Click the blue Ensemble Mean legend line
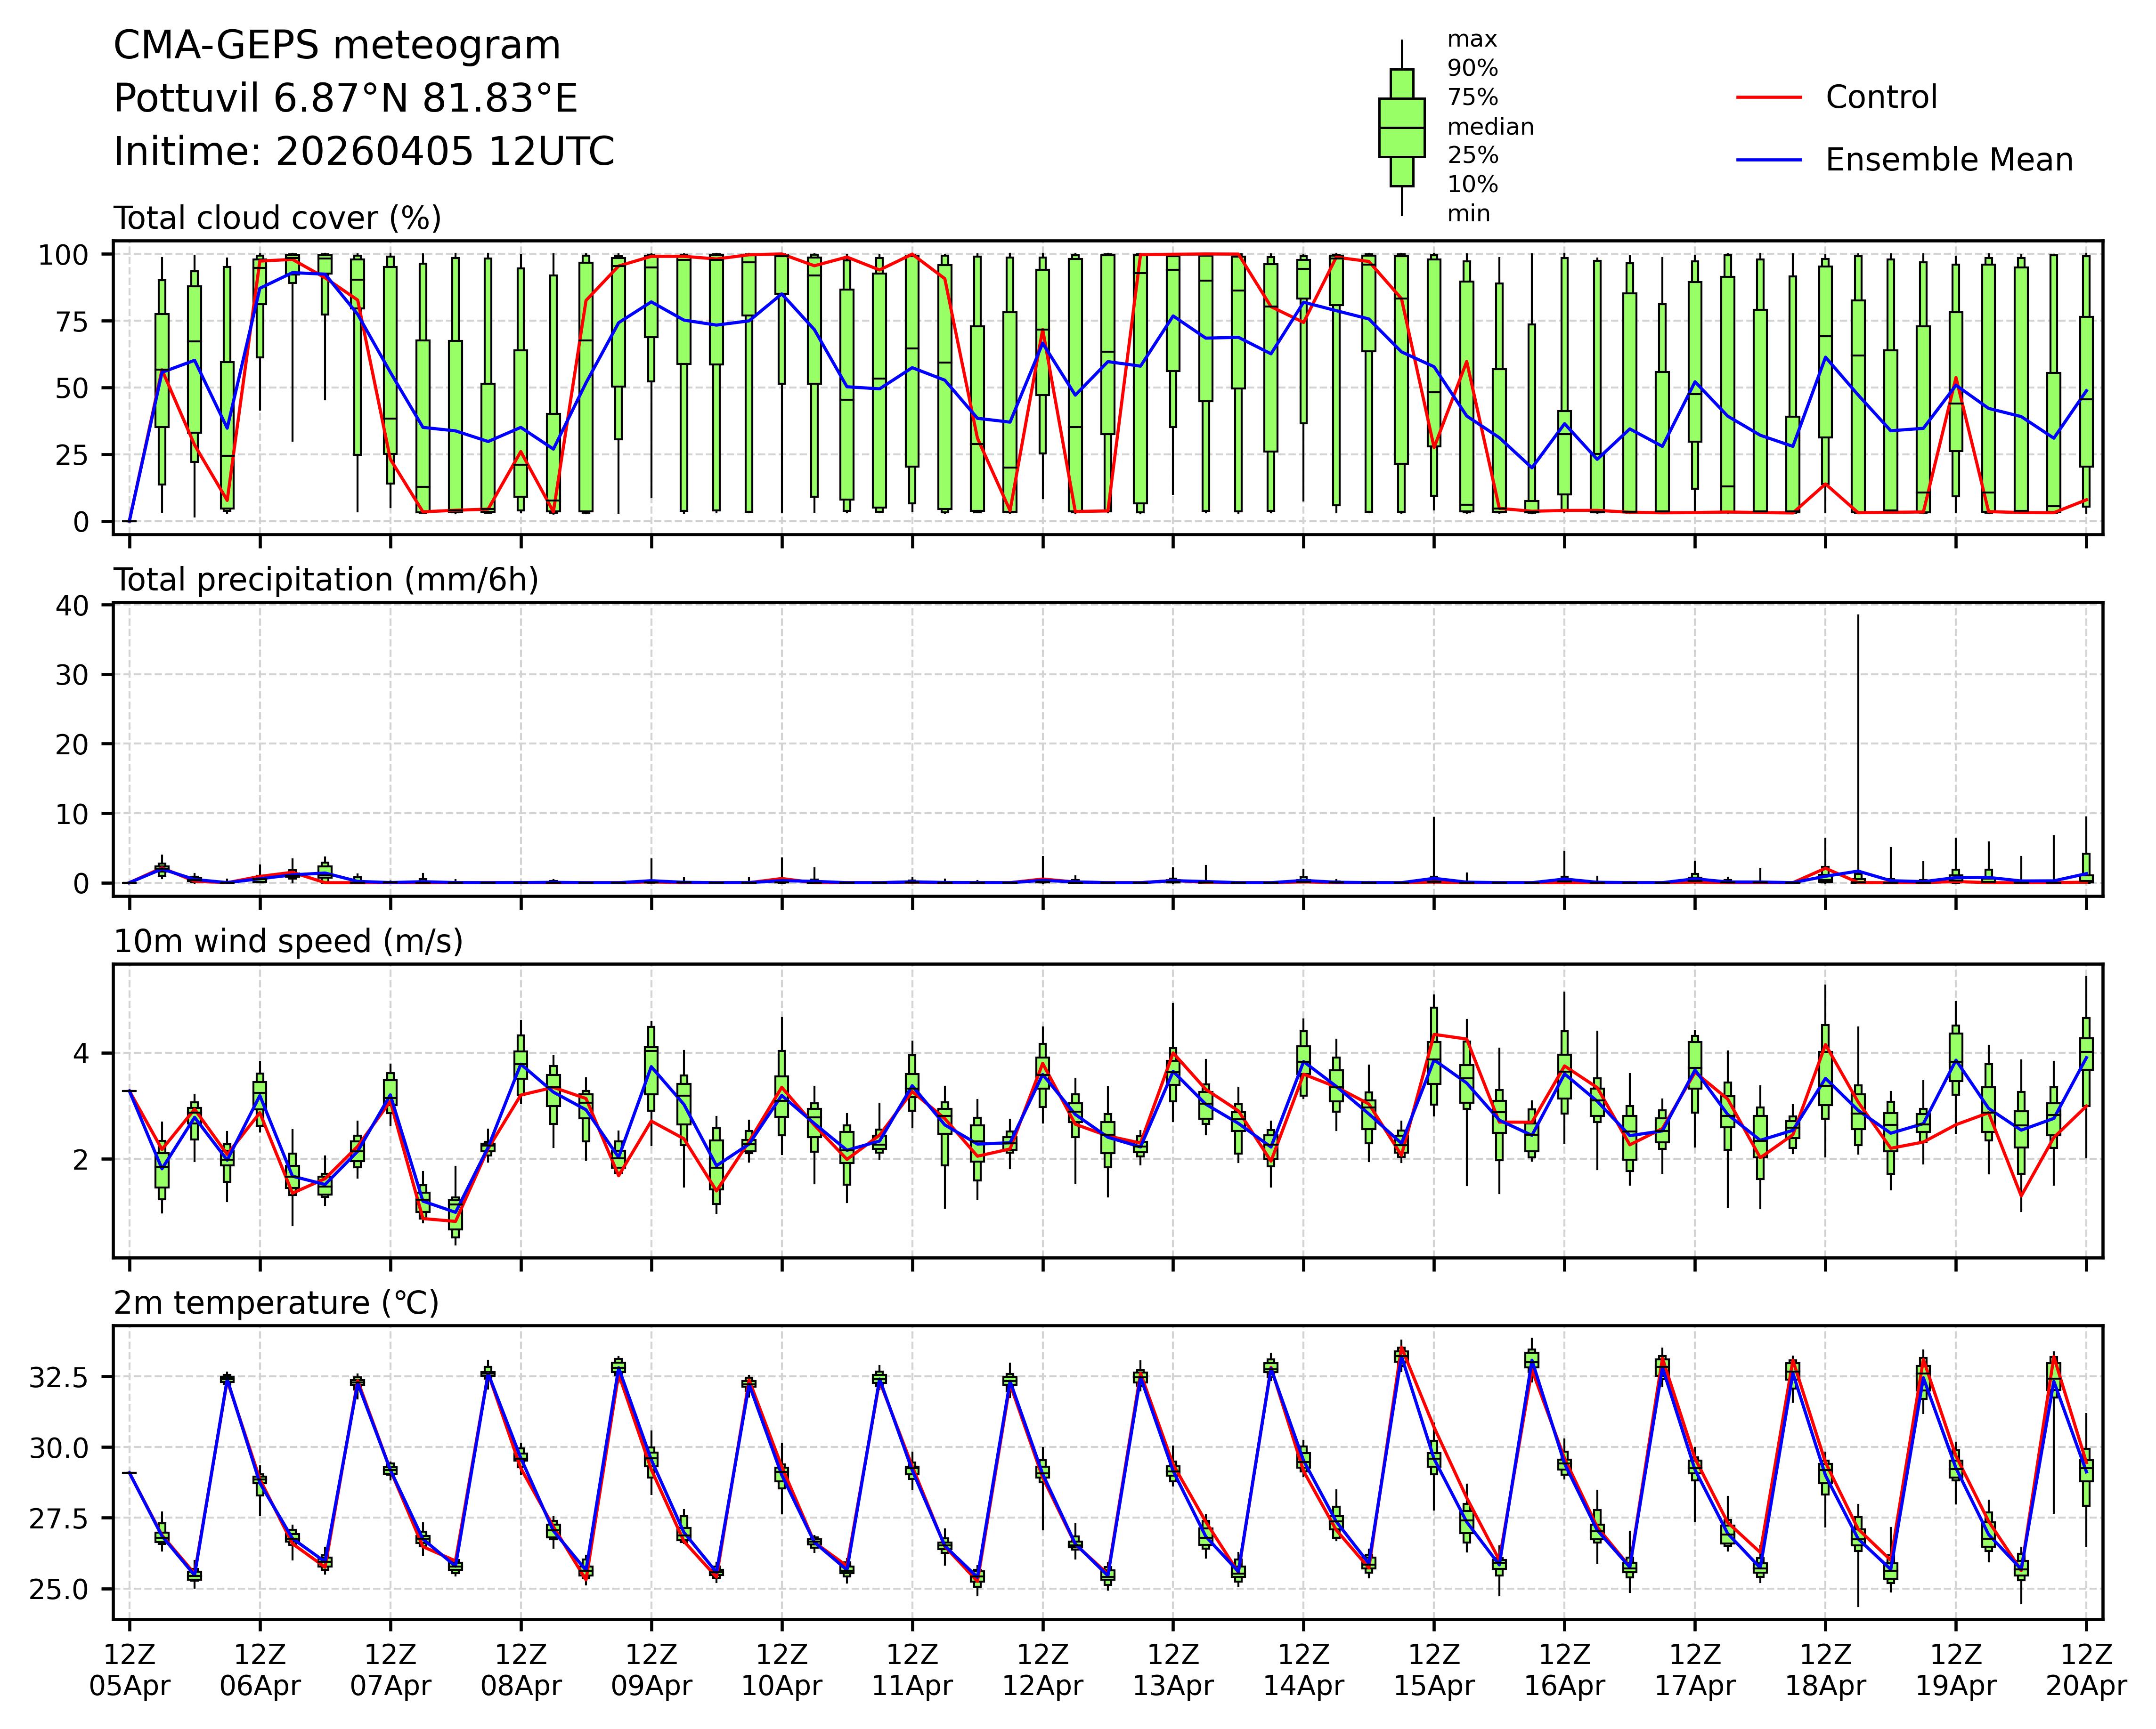 pyautogui.click(x=1769, y=160)
